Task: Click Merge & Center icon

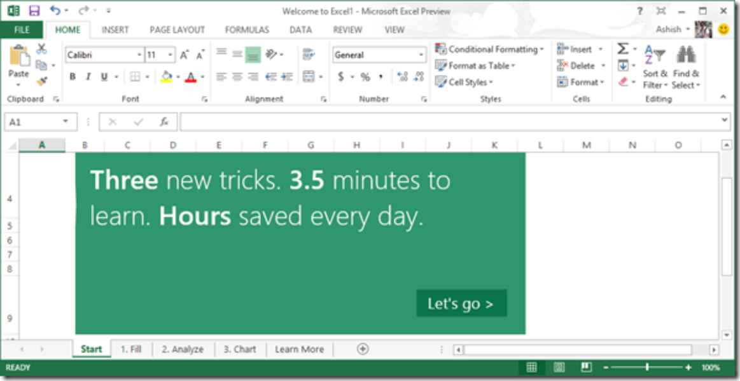Action: click(309, 76)
